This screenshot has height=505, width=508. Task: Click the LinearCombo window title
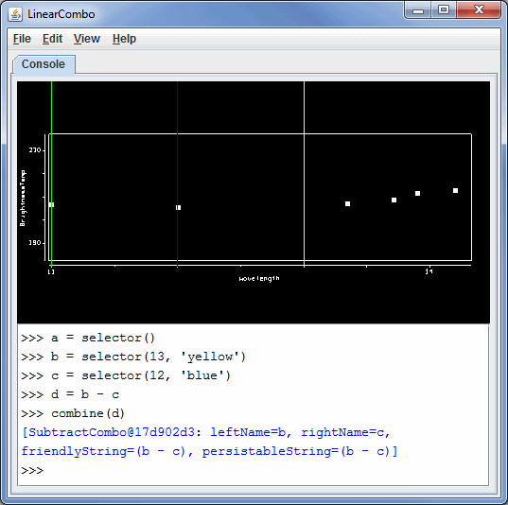pos(61,14)
